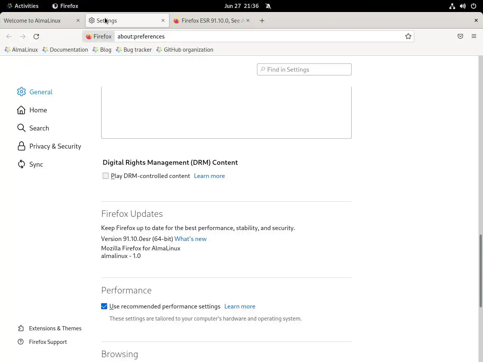
Task: Click the forward navigation arrow
Action: [23, 36]
